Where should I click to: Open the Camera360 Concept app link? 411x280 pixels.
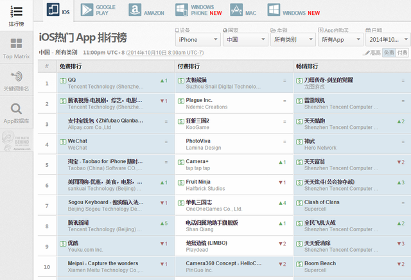[223, 263]
